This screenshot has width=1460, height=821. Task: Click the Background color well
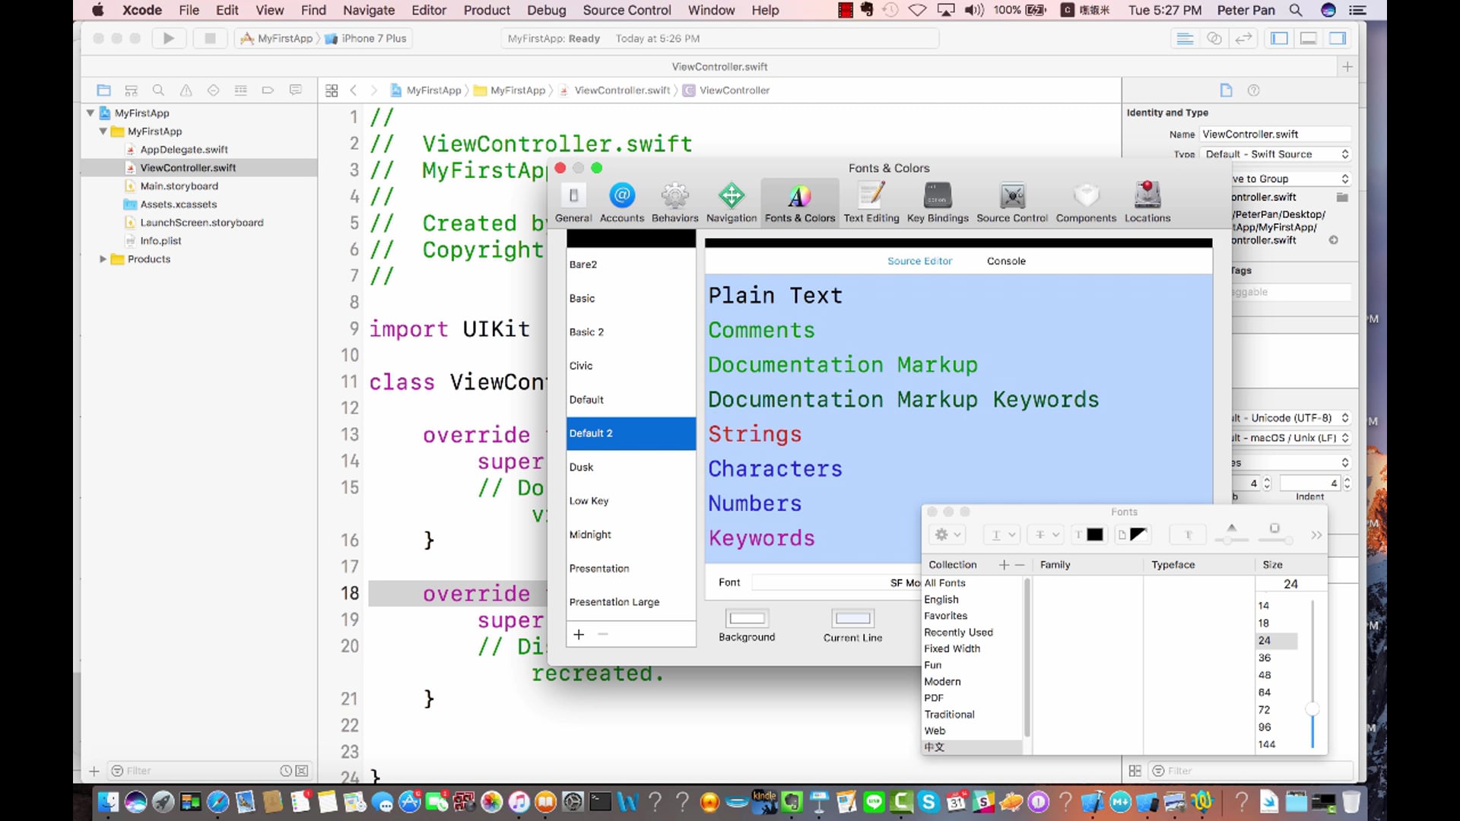click(746, 618)
